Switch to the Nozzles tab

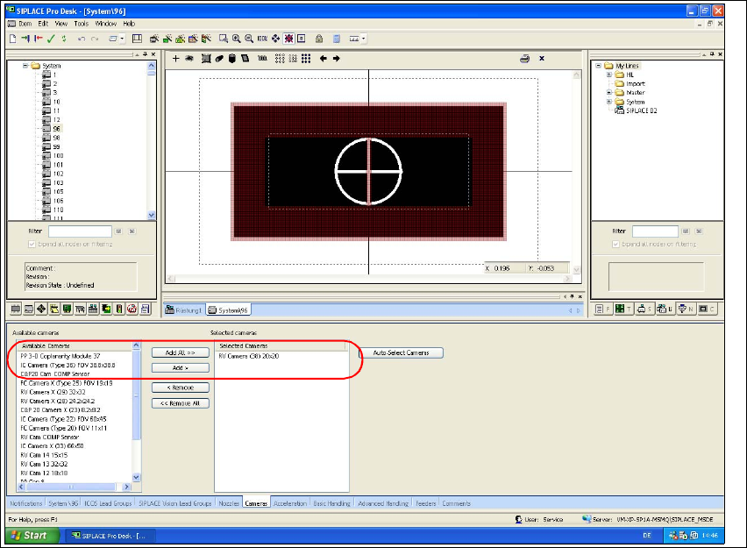click(229, 503)
